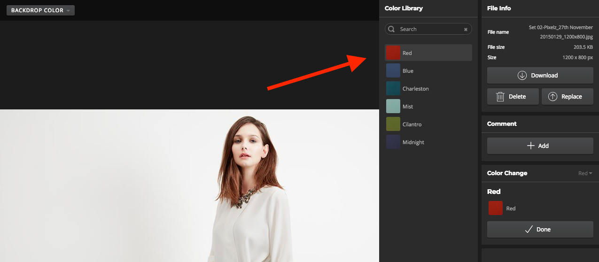Click the Replace upload arrow icon
The height and width of the screenshot is (262, 599).
[x=553, y=97]
